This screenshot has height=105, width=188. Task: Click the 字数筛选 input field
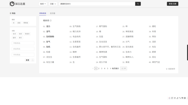pyautogui.click(x=23, y=43)
